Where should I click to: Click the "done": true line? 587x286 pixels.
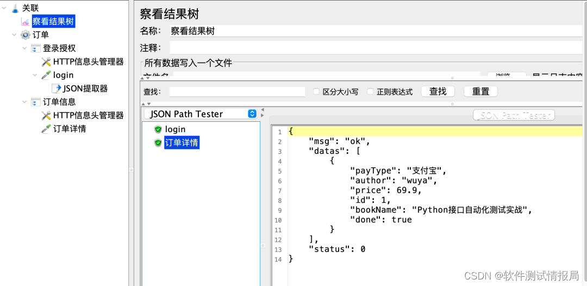click(380, 220)
